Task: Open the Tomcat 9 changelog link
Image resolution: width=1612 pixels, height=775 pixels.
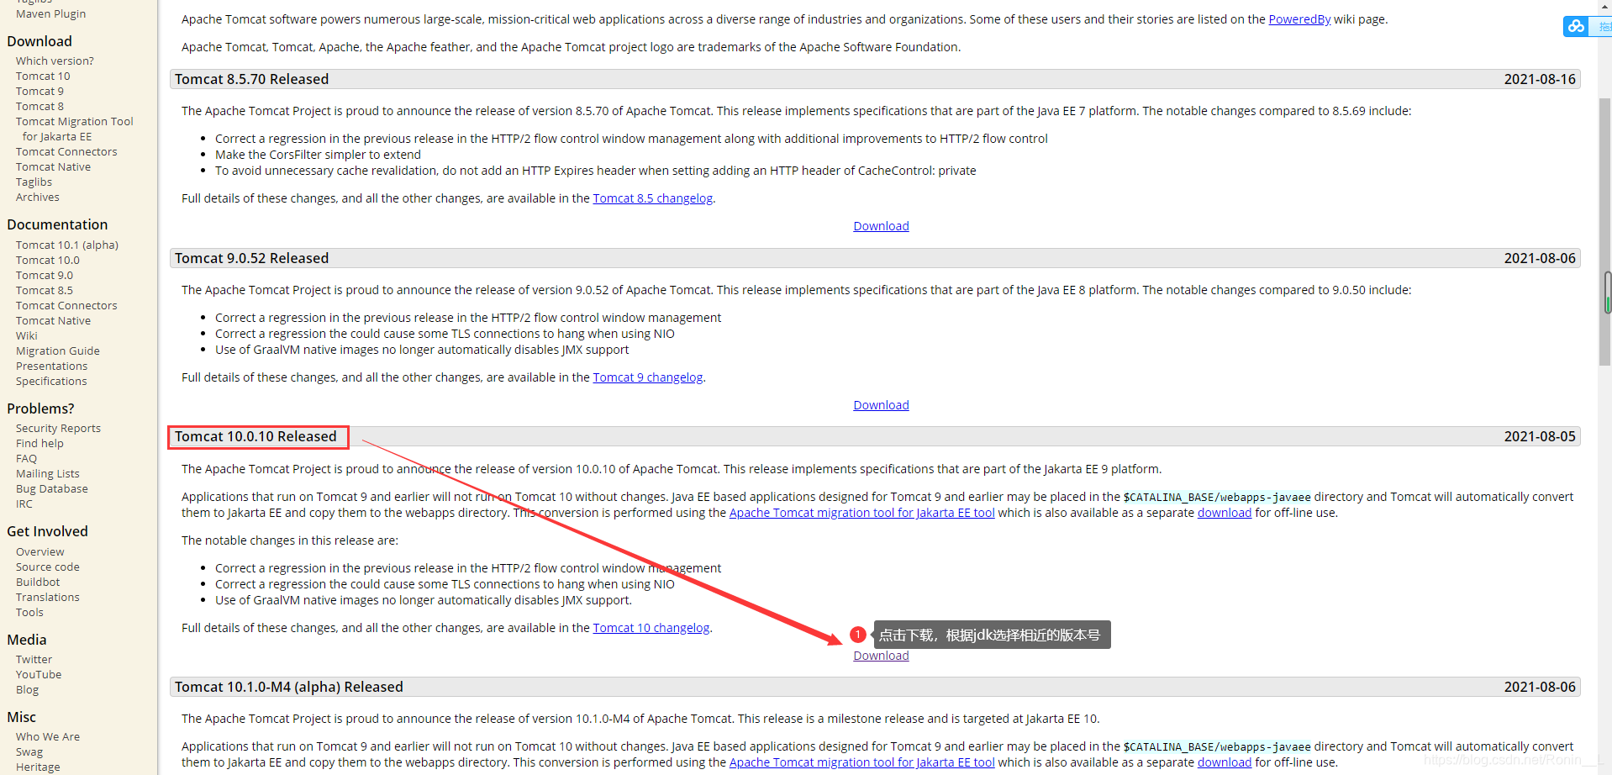Action: click(x=648, y=377)
